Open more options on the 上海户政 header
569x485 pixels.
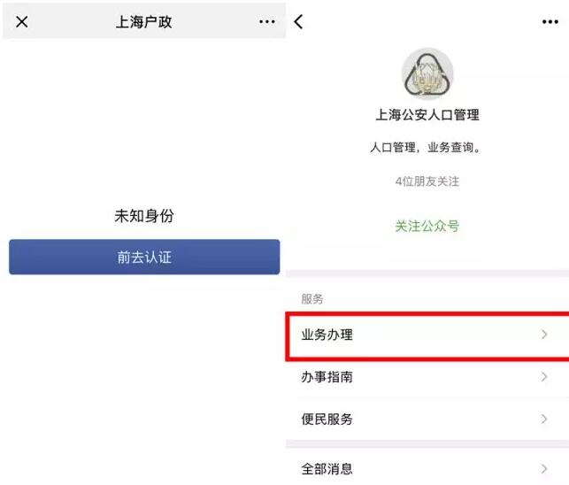(267, 22)
